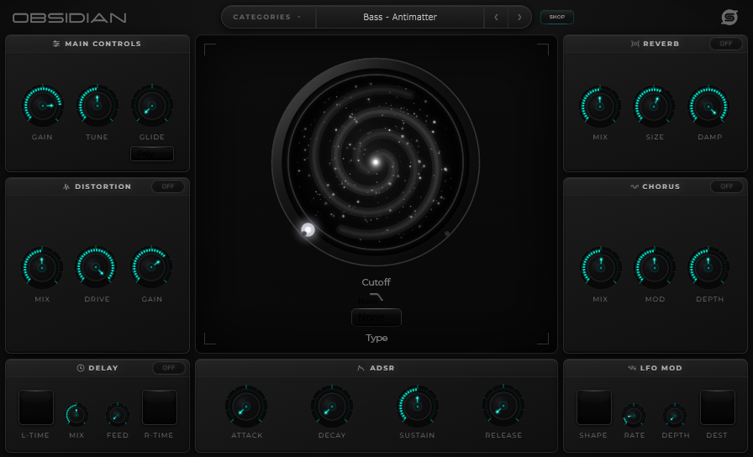Image resolution: width=753 pixels, height=457 pixels.
Task: Go to previous preset arrow
Action: (496, 17)
